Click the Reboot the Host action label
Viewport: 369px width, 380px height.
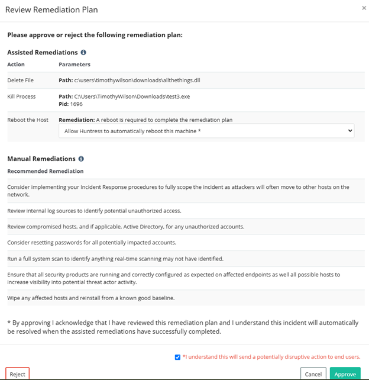pyautogui.click(x=28, y=120)
